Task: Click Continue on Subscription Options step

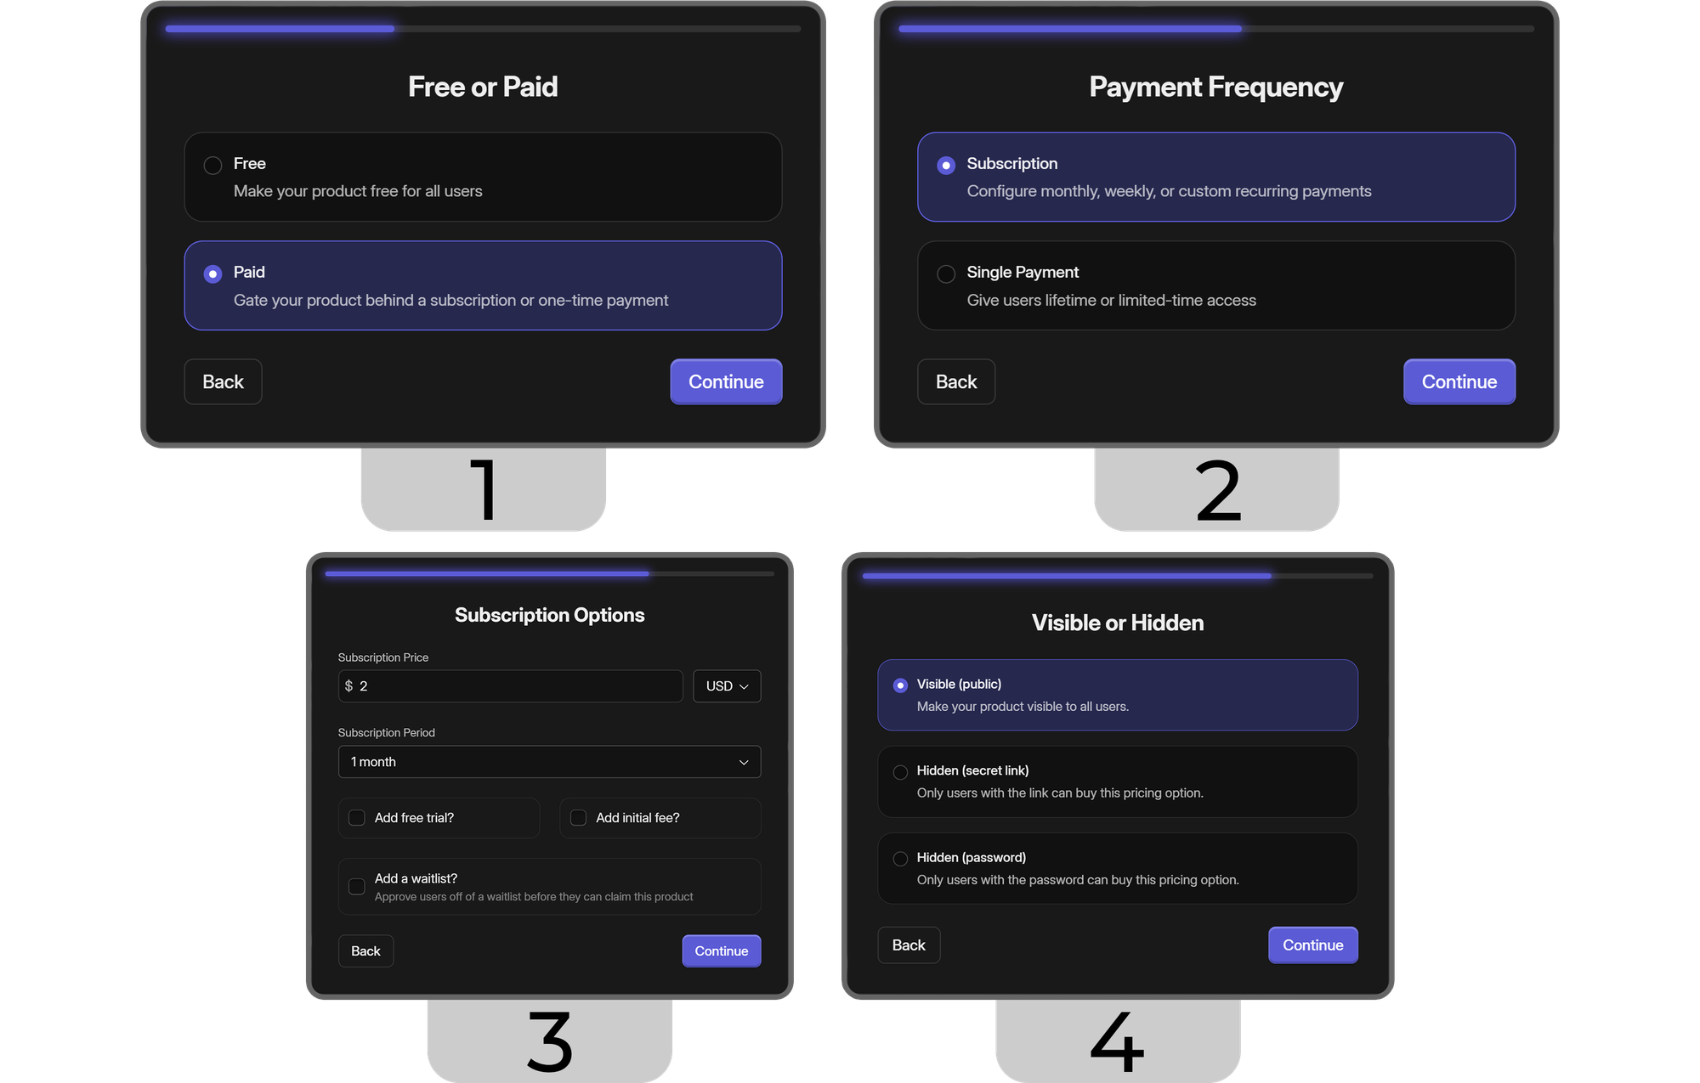Action: [721, 950]
